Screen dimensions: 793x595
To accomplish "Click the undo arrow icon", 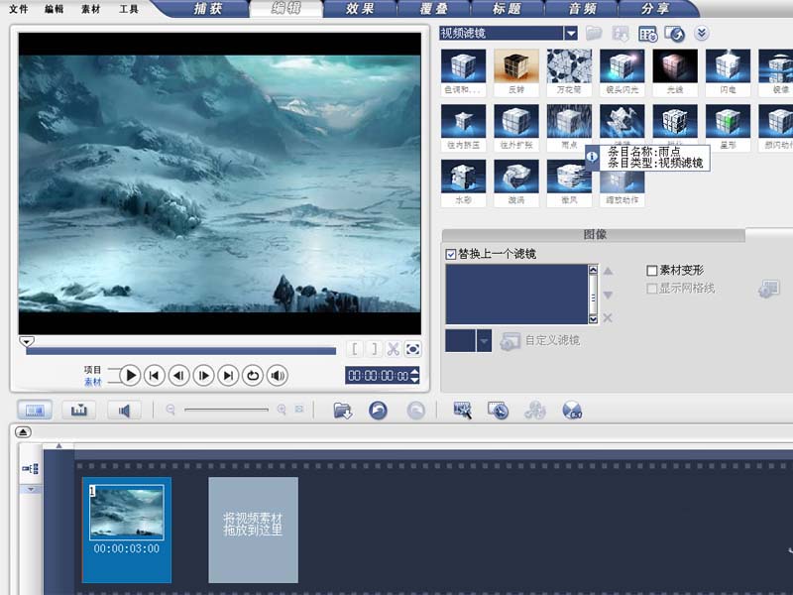I will tap(378, 410).
